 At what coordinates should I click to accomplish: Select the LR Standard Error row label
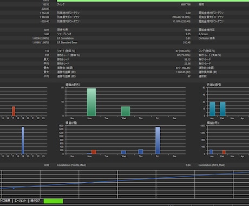pyautogui.click(x=67, y=42)
